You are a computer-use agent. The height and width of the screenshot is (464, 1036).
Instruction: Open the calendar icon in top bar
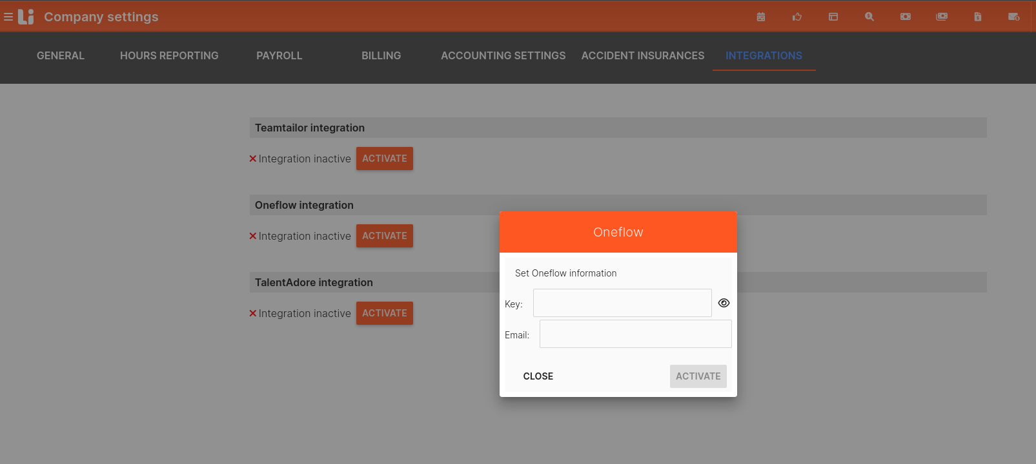click(761, 17)
